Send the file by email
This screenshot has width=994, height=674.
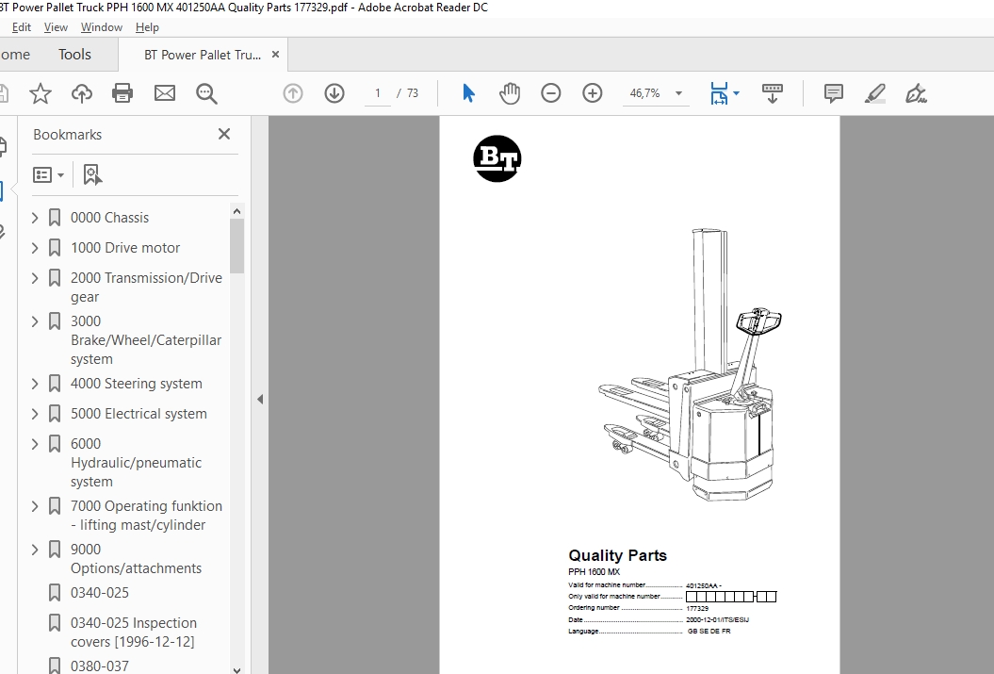(165, 94)
